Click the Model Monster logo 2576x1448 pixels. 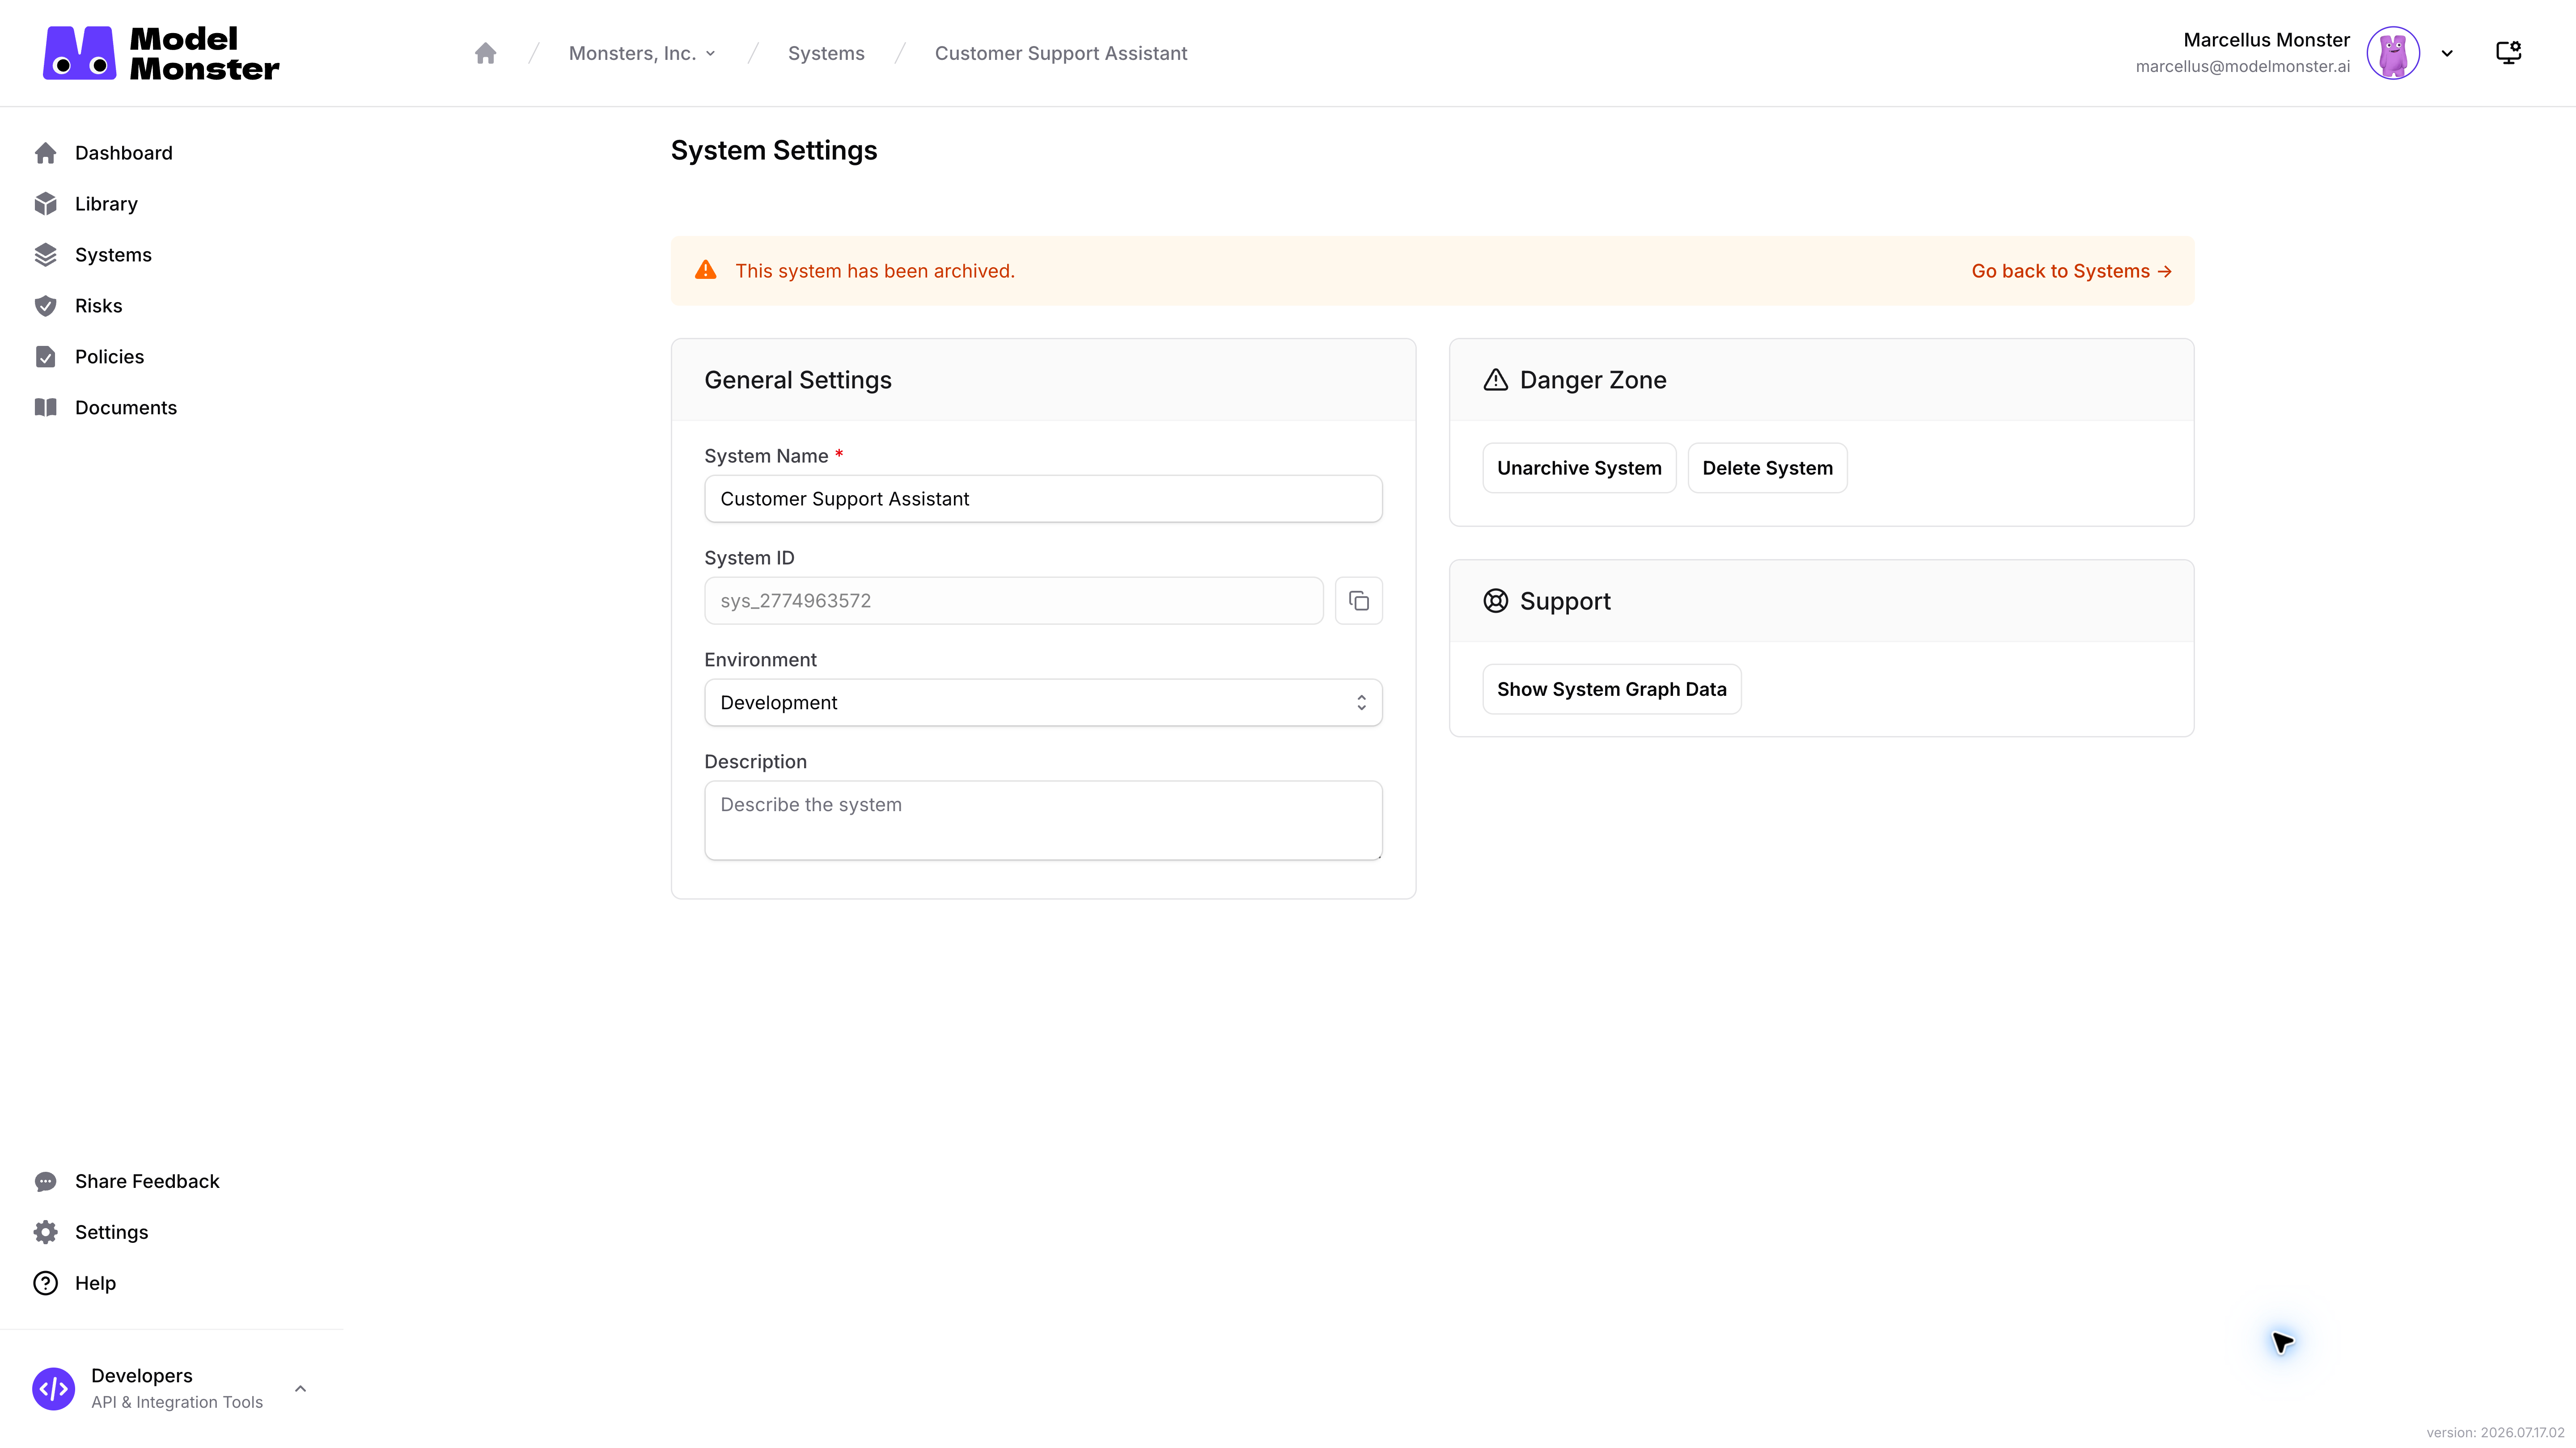(161, 53)
